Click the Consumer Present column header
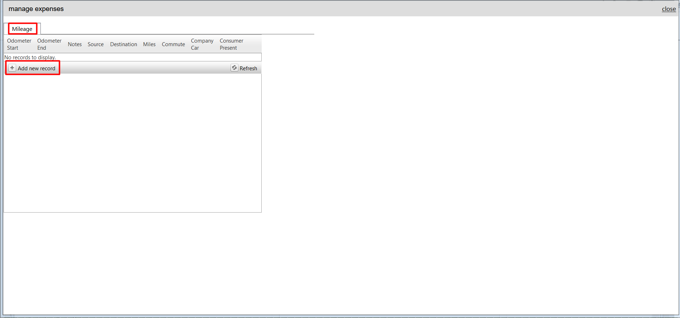The image size is (680, 318). click(x=232, y=44)
